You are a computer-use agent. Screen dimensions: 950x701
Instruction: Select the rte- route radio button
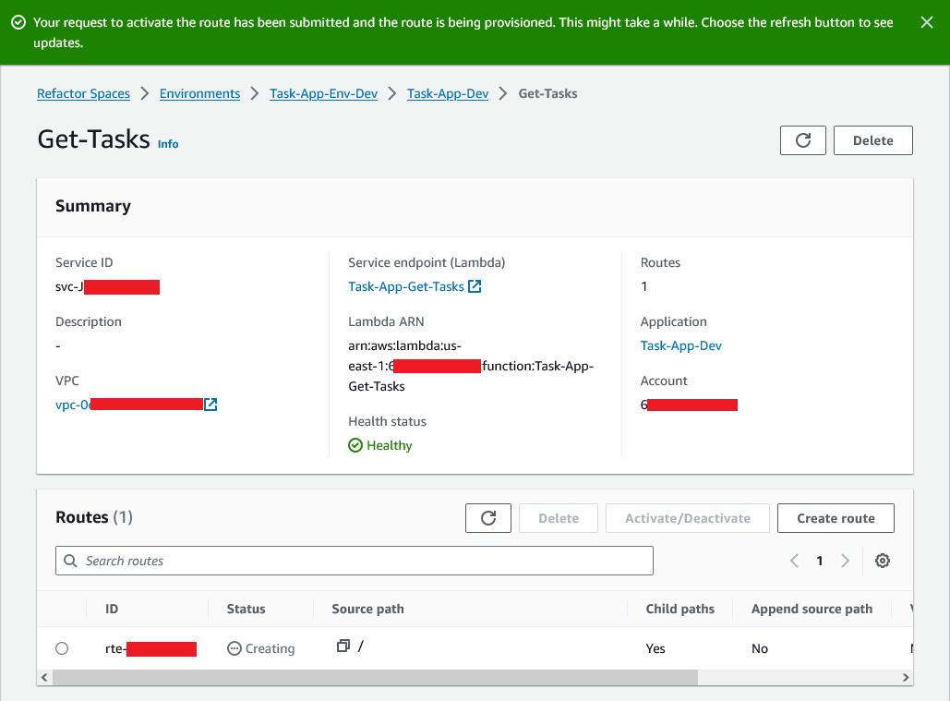point(62,648)
